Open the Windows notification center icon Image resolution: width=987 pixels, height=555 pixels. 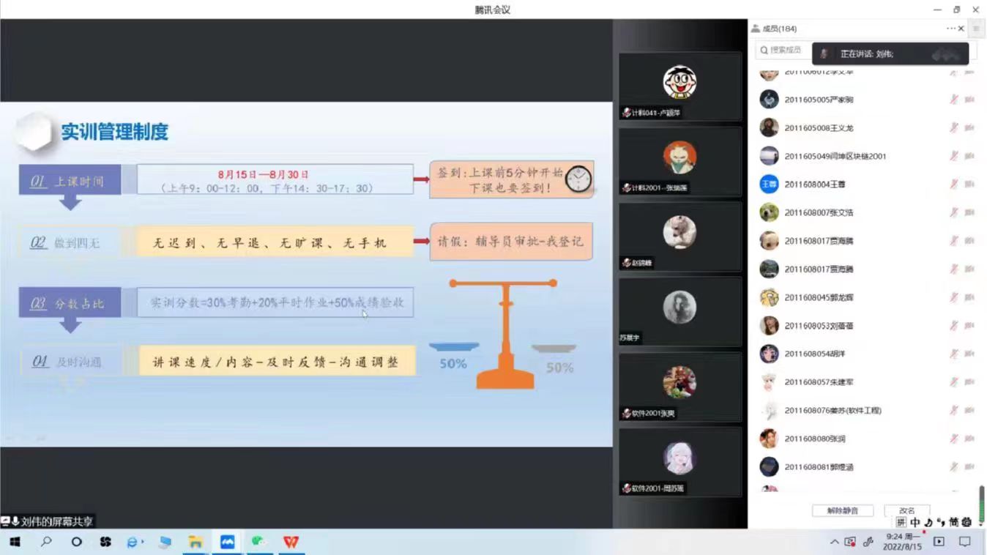tap(965, 542)
